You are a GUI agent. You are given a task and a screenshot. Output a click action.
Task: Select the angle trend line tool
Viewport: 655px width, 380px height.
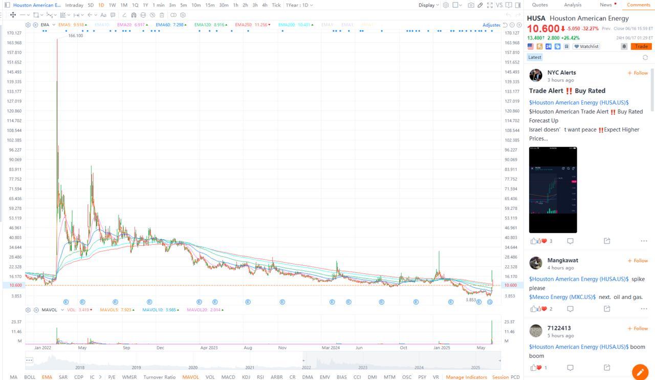pos(124,15)
